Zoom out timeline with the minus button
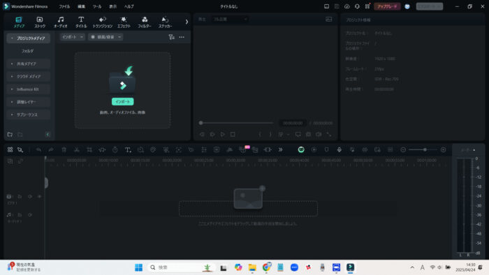The width and height of the screenshot is (489, 275). (403, 150)
